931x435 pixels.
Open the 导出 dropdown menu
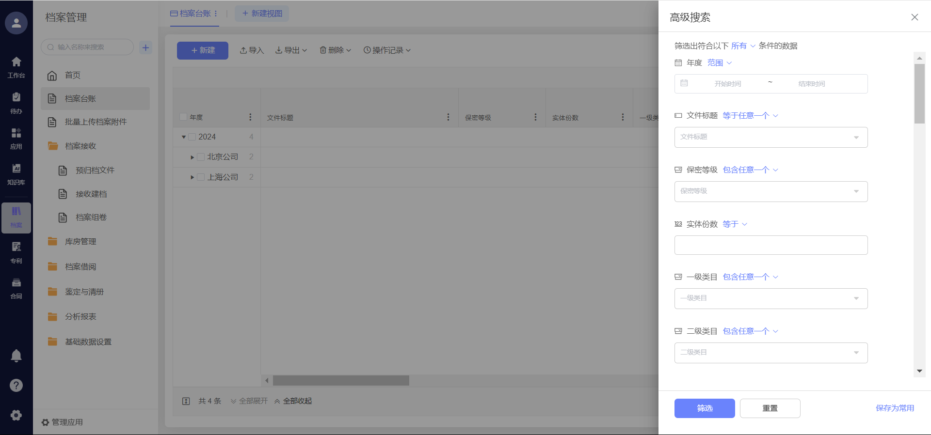point(291,50)
